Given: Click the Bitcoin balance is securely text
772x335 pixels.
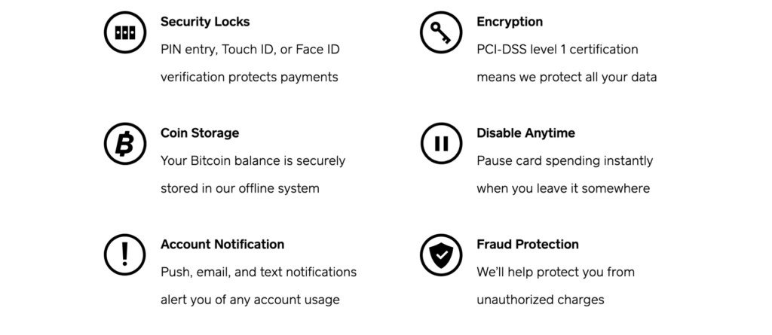Looking at the screenshot, I should (253, 160).
